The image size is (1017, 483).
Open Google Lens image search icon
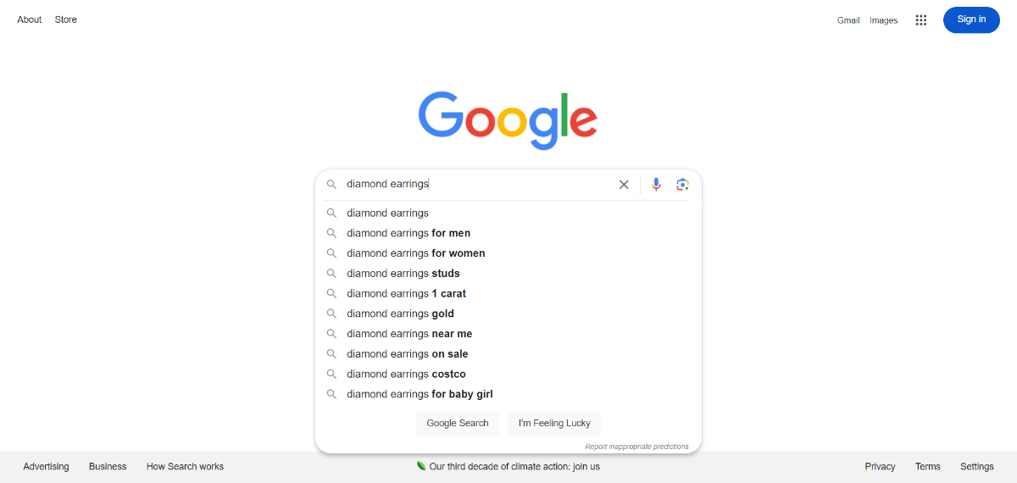point(683,184)
